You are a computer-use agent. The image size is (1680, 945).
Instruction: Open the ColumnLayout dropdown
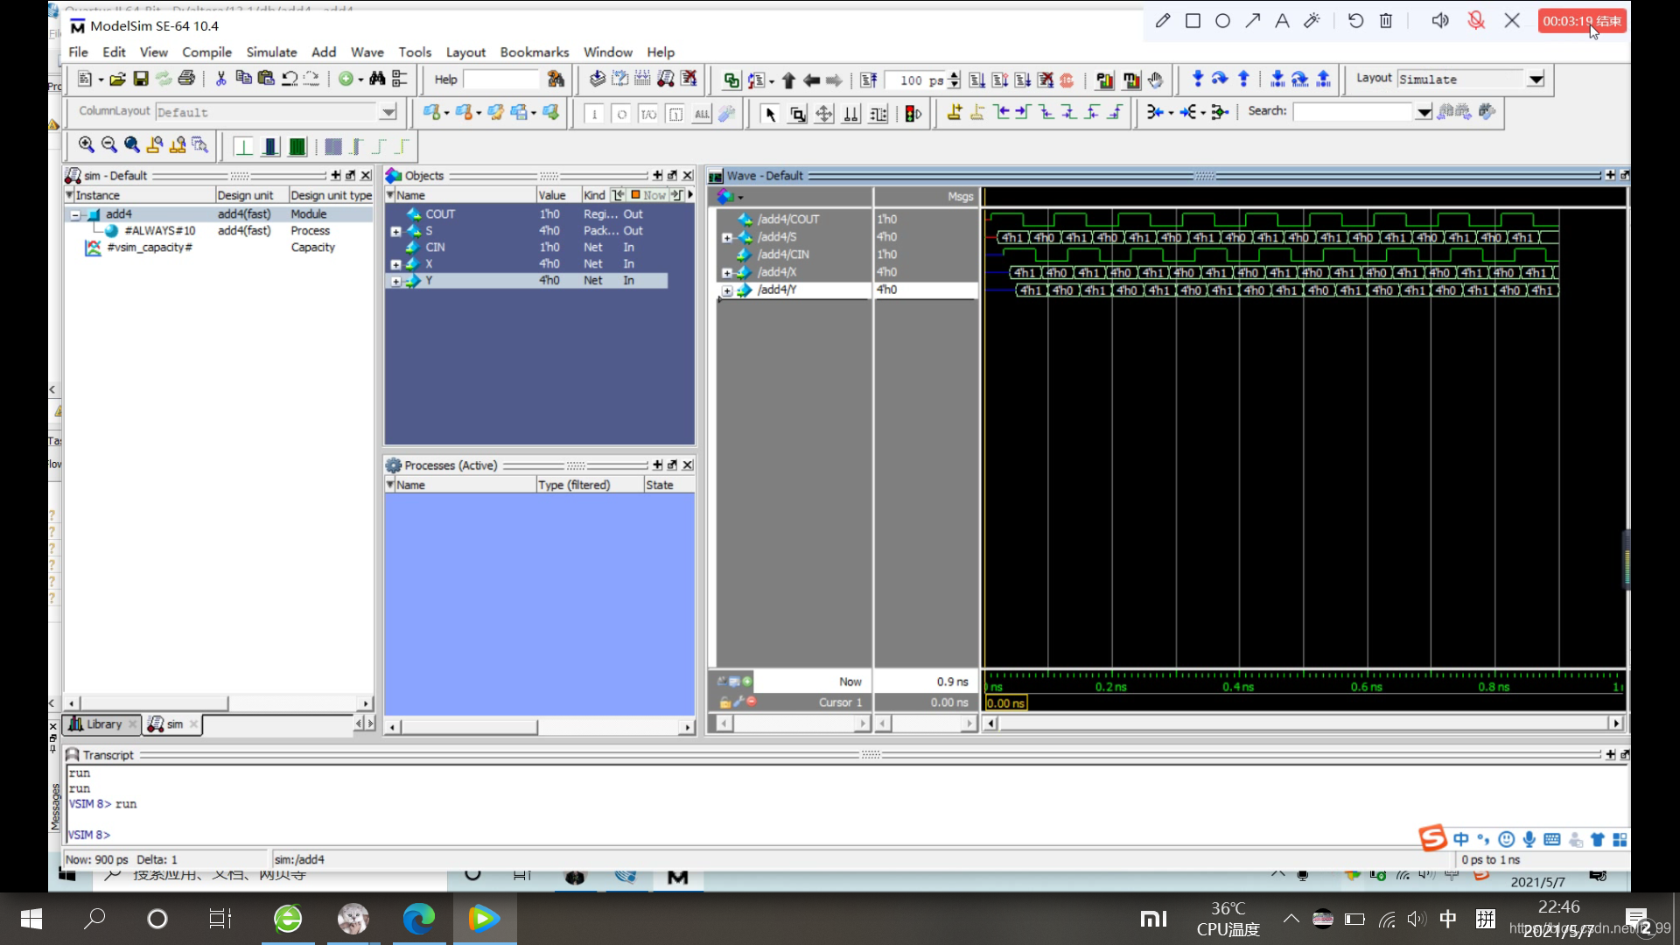[x=388, y=111]
